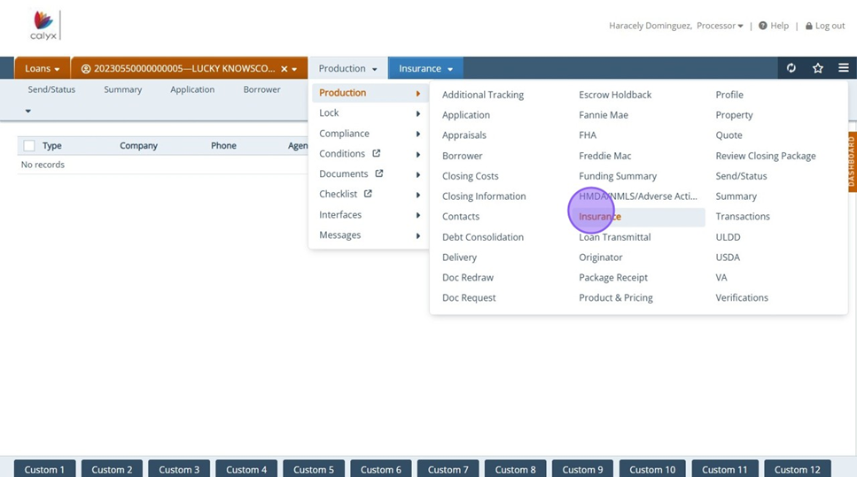Click the Help question mark icon
Screen dimensions: 857x477
click(763, 26)
